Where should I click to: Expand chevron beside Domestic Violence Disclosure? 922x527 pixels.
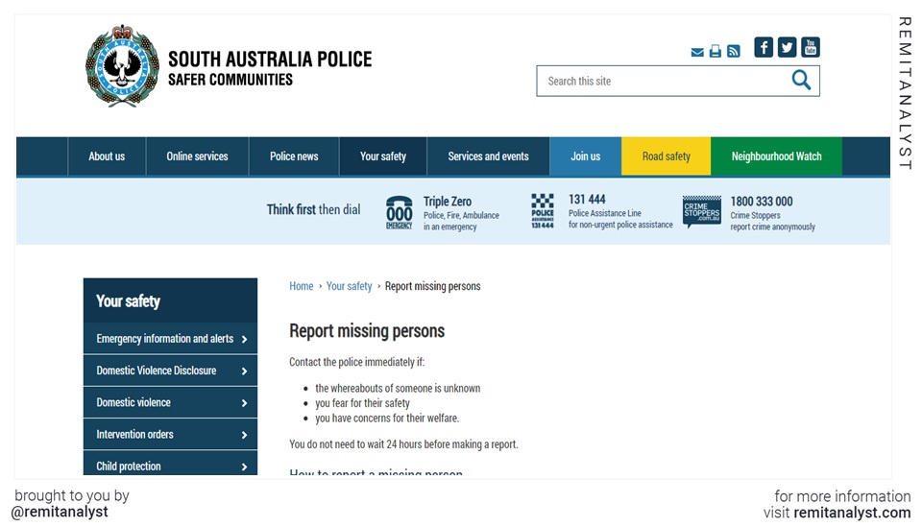pyautogui.click(x=245, y=371)
